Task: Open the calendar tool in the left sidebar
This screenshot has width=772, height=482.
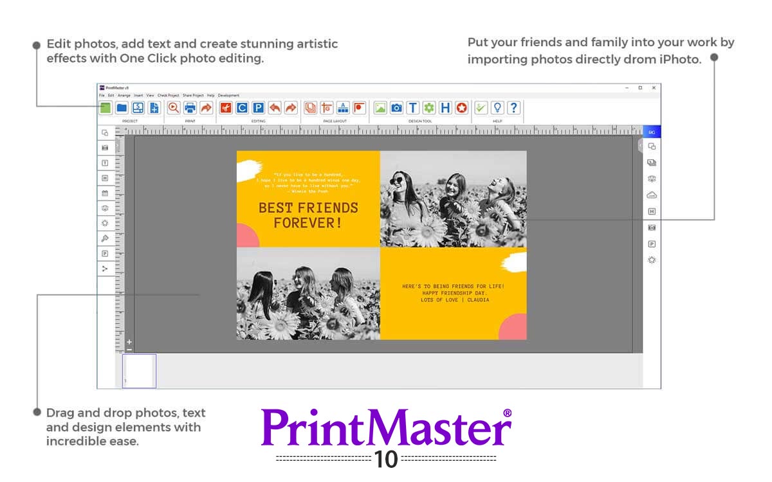Action: point(104,192)
